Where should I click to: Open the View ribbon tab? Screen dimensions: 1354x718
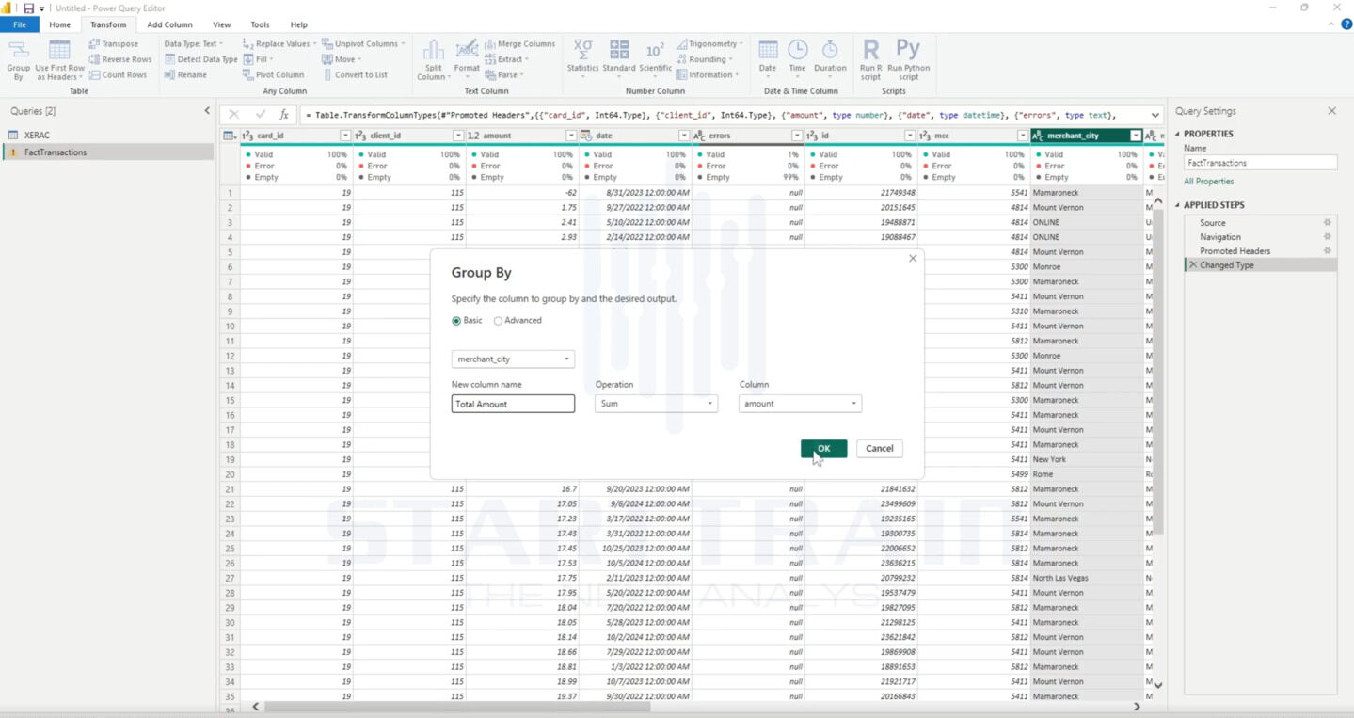point(221,24)
